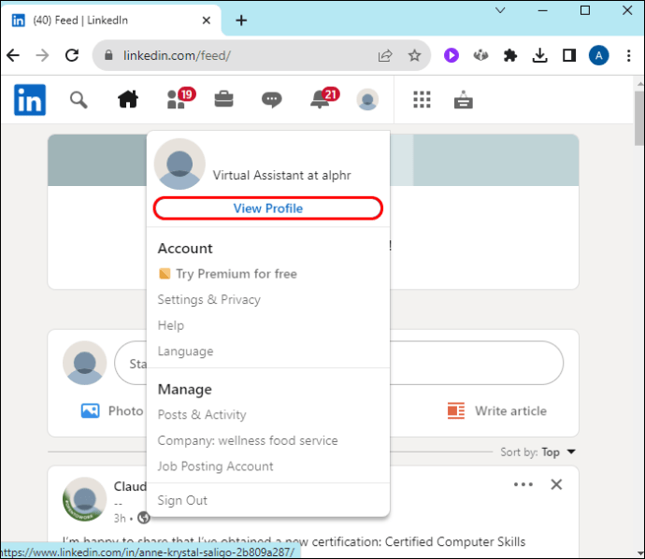Select Help in account menu
The height and width of the screenshot is (559, 645).
coord(171,325)
